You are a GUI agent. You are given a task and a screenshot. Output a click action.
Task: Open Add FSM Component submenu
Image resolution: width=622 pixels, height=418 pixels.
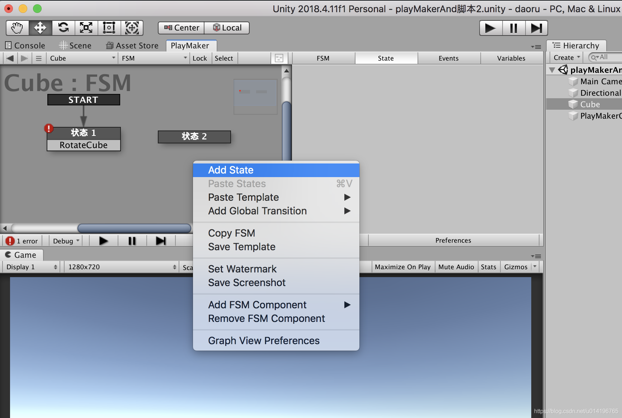276,305
